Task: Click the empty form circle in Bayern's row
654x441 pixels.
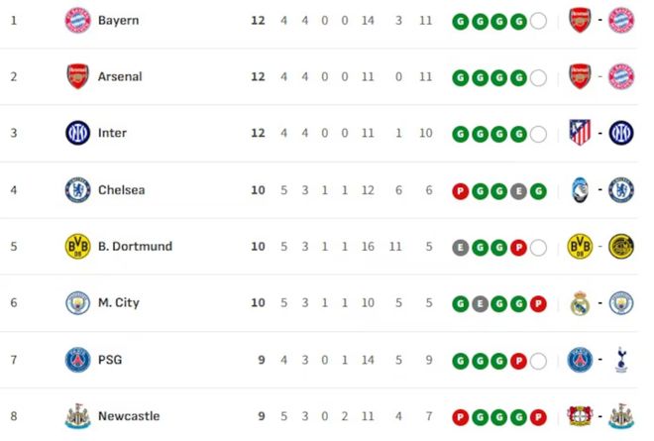Action: pos(538,20)
